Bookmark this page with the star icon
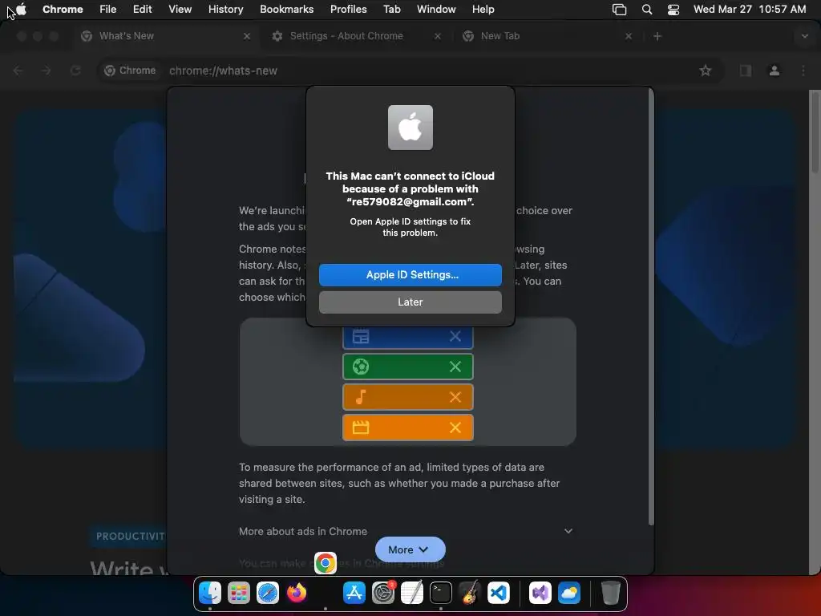 click(x=706, y=71)
